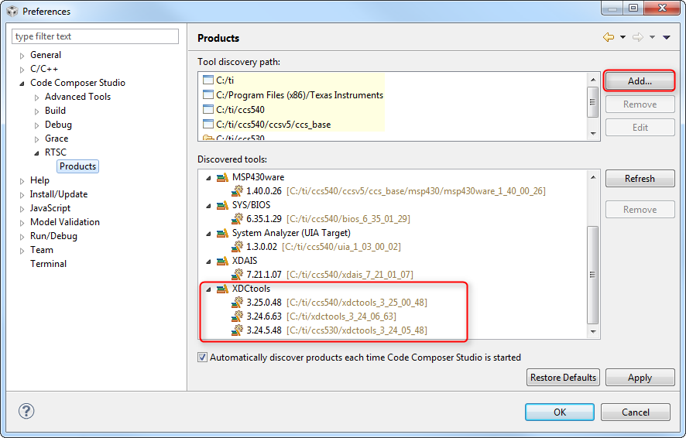Click version icon for MSP430ware 1.40.0.26

coord(237,190)
